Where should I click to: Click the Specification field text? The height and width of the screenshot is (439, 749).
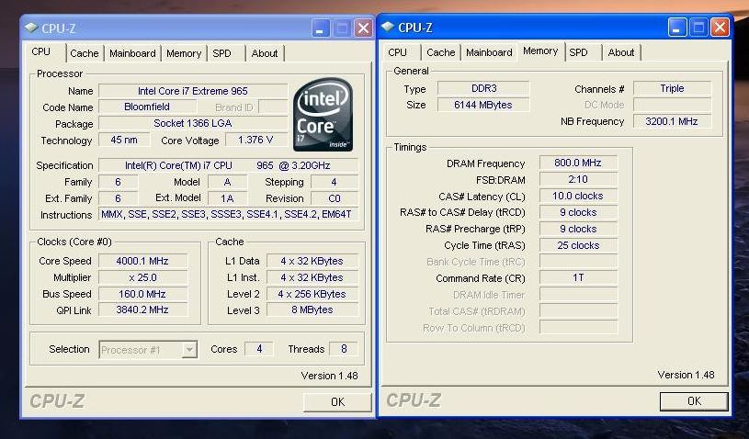pos(228,165)
